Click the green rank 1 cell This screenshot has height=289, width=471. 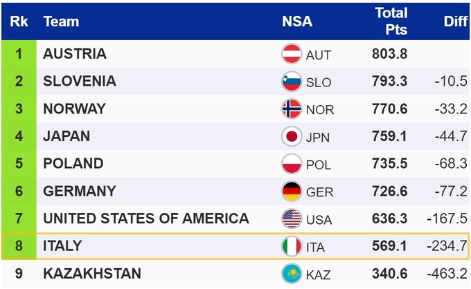(19, 54)
